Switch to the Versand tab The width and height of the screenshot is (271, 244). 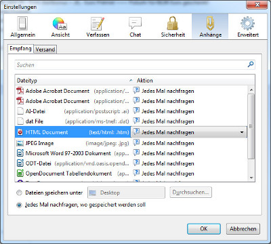[45, 49]
